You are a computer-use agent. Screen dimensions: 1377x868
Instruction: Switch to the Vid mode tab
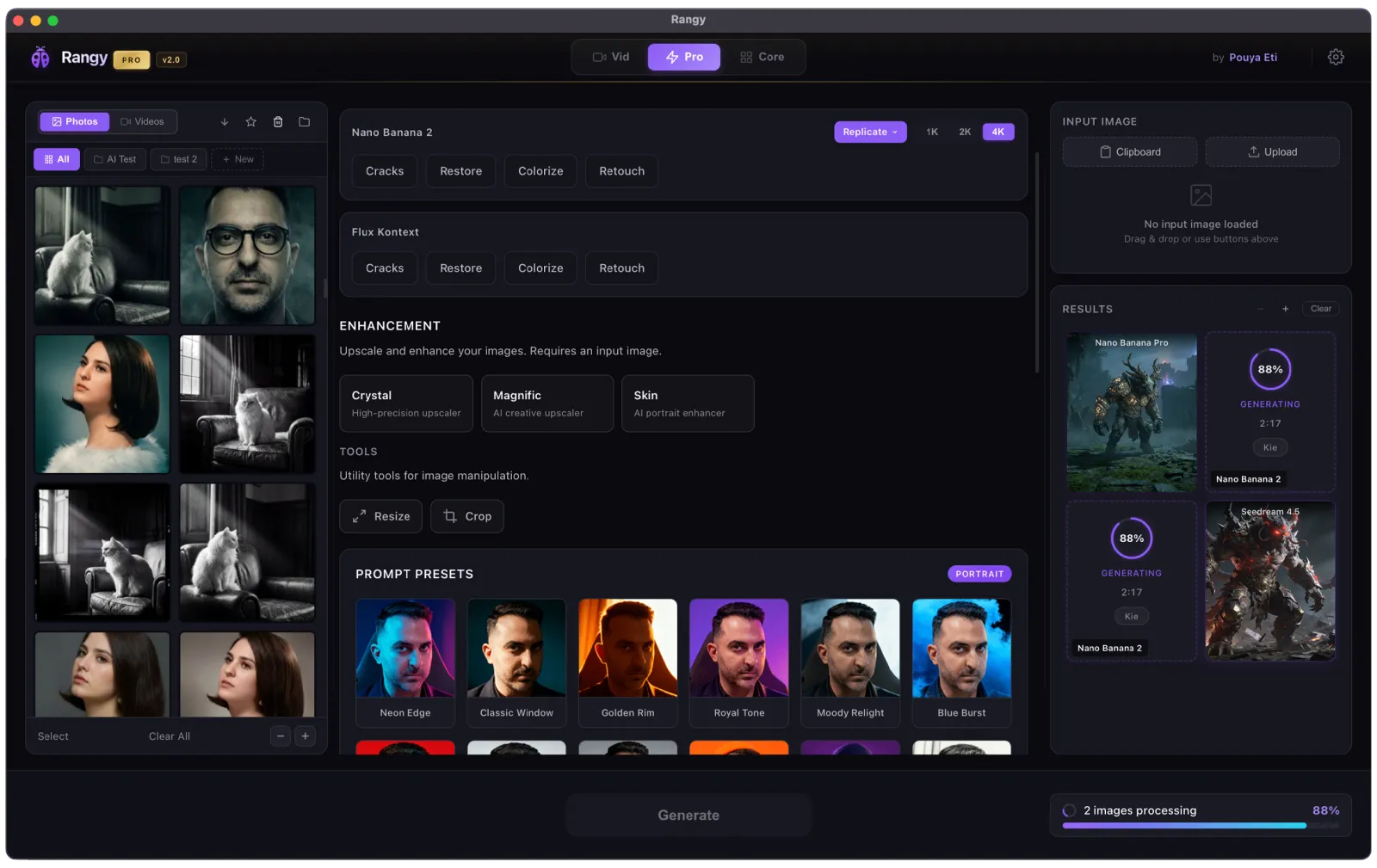(x=611, y=57)
